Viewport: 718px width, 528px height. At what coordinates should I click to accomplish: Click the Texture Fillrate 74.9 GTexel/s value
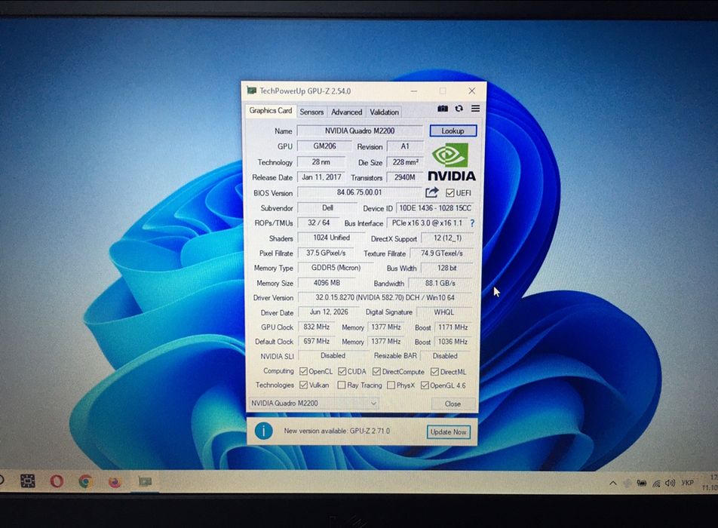[441, 253]
